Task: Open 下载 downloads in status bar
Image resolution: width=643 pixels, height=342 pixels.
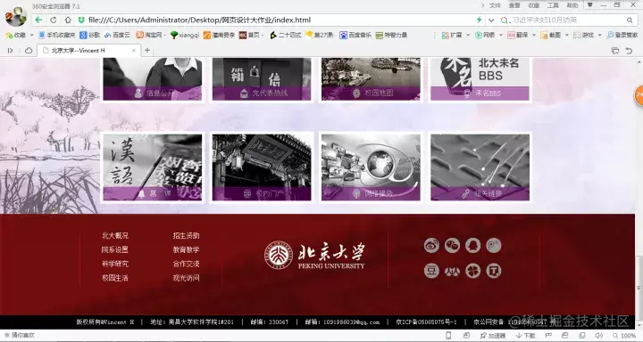Action: 525,336
